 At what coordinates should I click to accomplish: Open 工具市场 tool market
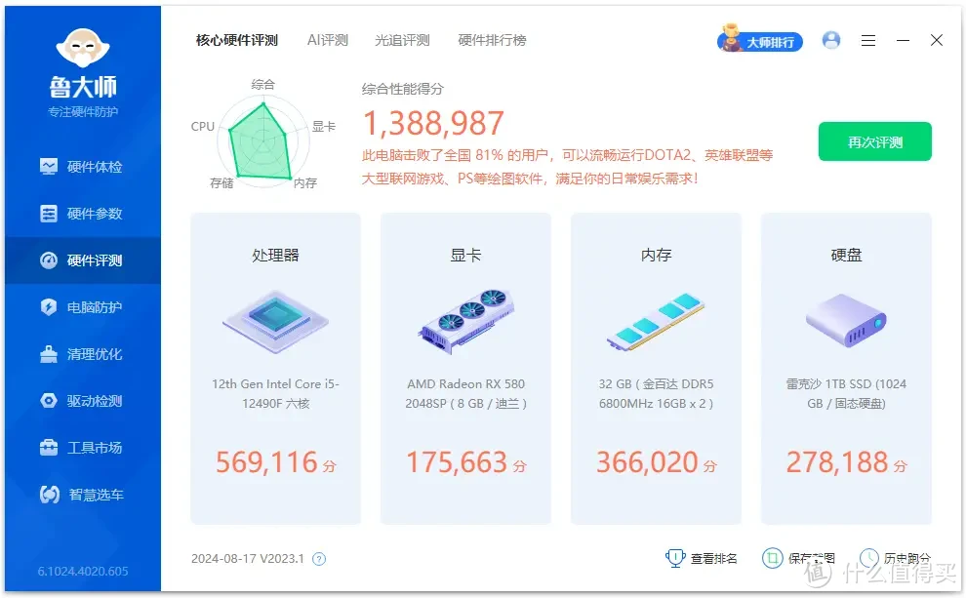(x=83, y=448)
